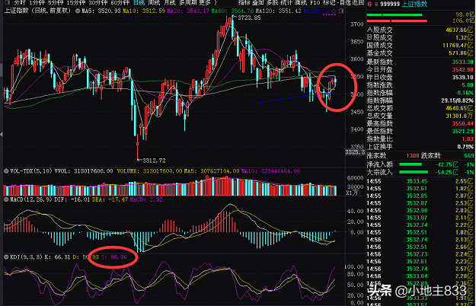Click B股成交 row
This screenshot has height=306, width=476.
[420, 37]
